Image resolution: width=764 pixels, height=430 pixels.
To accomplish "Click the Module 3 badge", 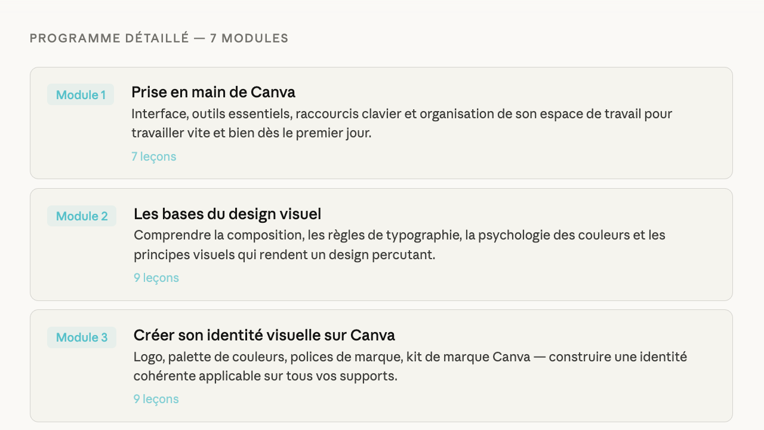I will coord(82,337).
